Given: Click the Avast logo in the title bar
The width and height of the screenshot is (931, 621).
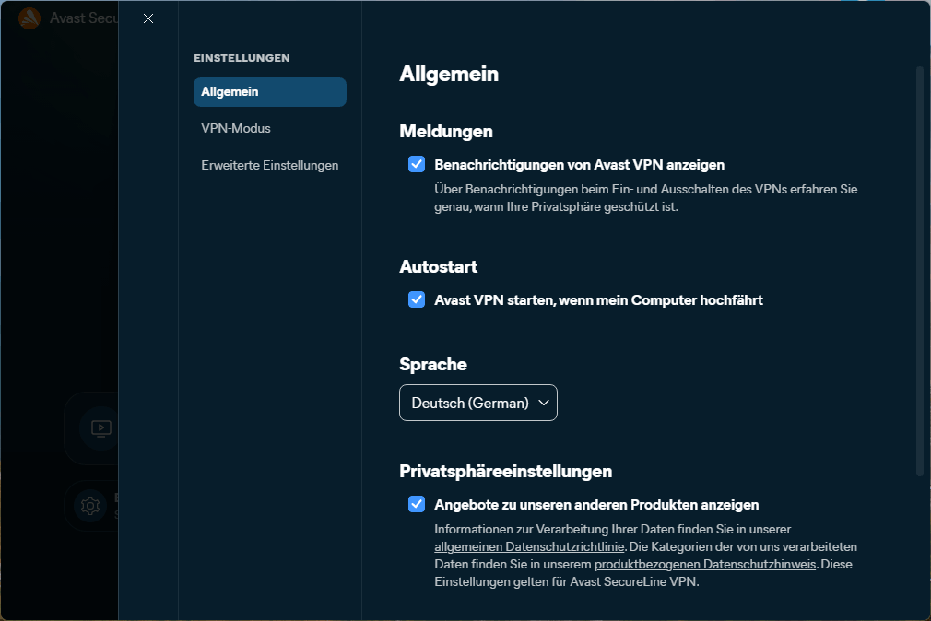Looking at the screenshot, I should pyautogui.click(x=29, y=18).
